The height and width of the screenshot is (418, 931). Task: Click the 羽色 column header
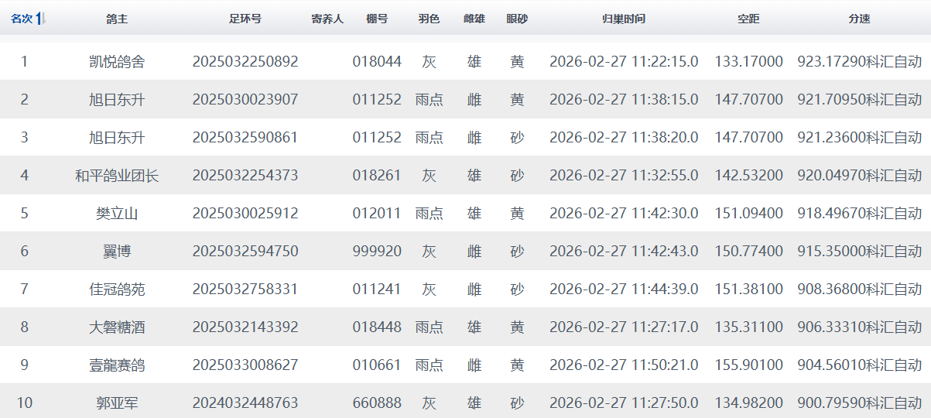tap(429, 19)
